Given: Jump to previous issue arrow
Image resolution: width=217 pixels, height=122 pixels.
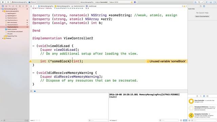Looking at the screenshot, I should (182, 6).
